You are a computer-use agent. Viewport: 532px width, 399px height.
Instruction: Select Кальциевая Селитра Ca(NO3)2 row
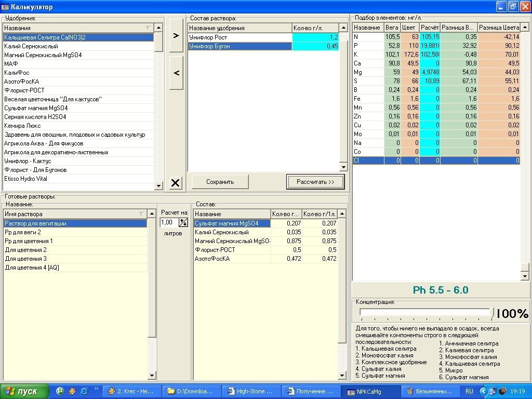click(x=78, y=37)
